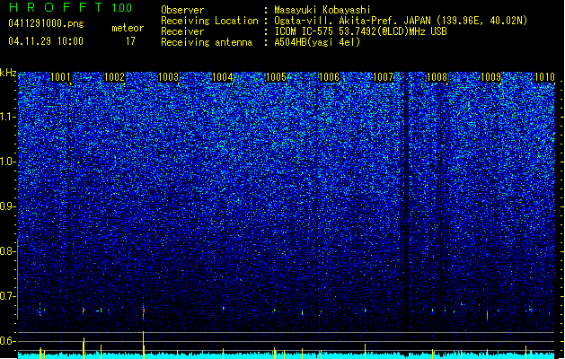Click the 1007 time marker
This screenshot has height=359, width=565.
click(383, 77)
